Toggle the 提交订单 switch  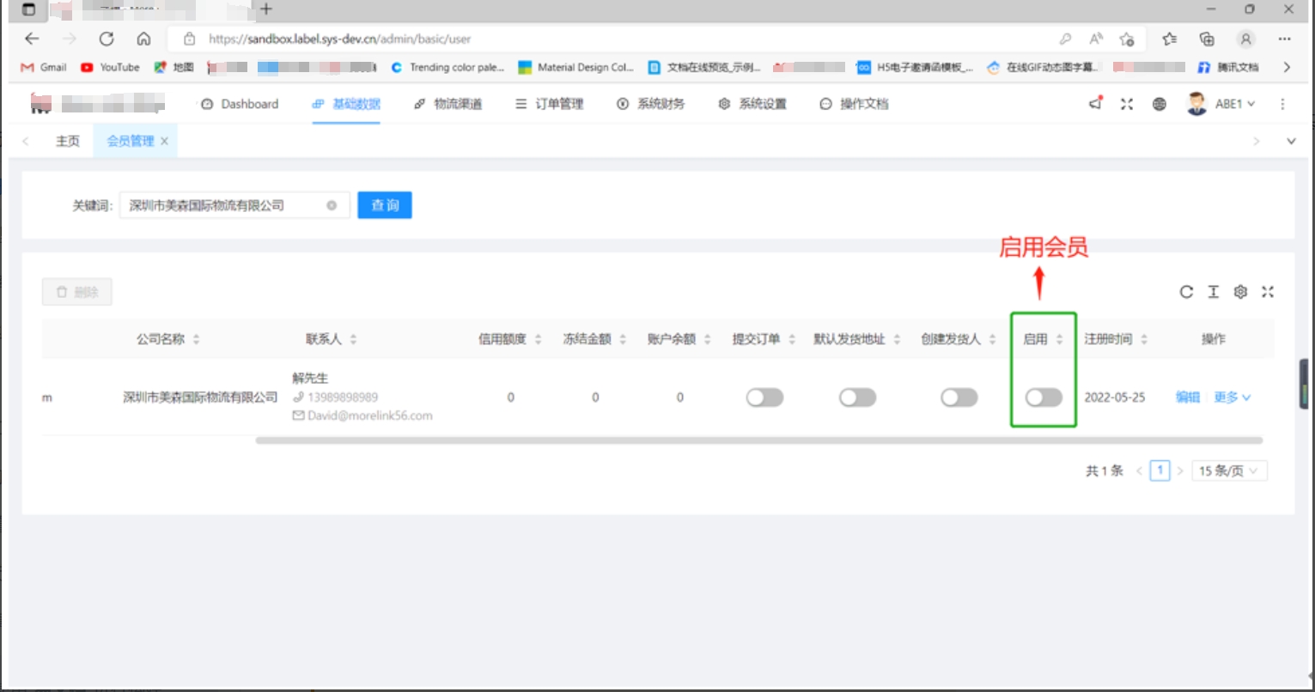click(764, 397)
